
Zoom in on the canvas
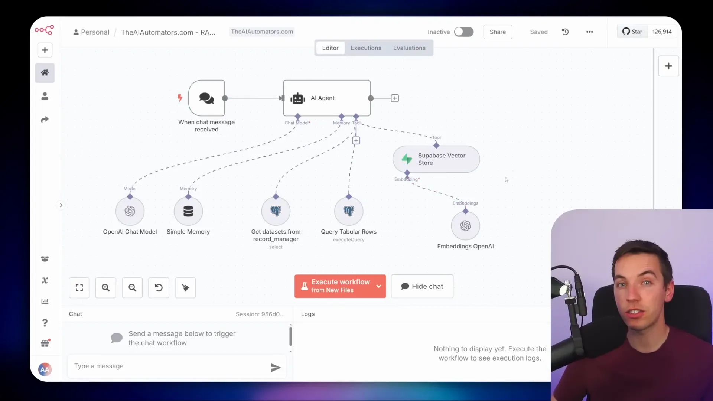click(106, 288)
